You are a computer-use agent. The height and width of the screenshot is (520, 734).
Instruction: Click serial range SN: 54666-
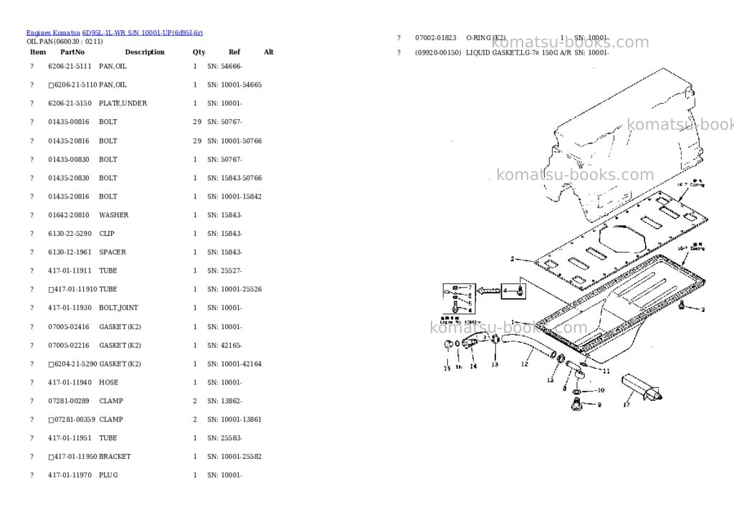[x=224, y=67]
